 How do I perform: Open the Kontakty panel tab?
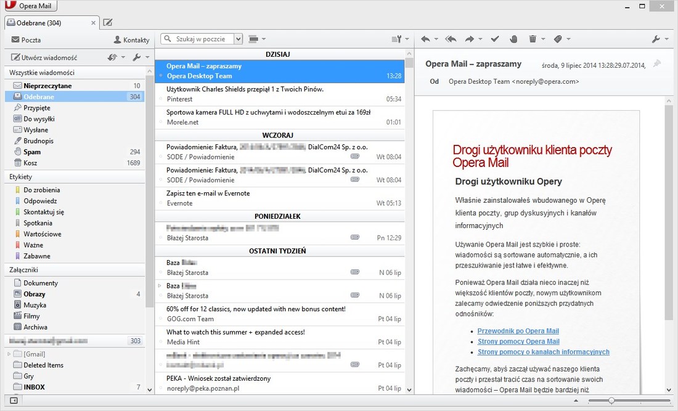131,40
